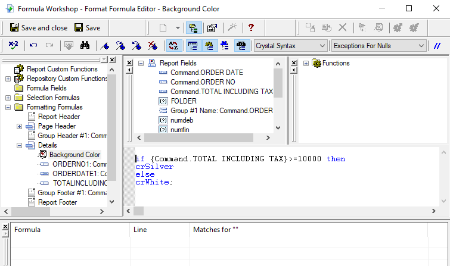Clear all bookmarks with red-crossed flag

pos(153,46)
